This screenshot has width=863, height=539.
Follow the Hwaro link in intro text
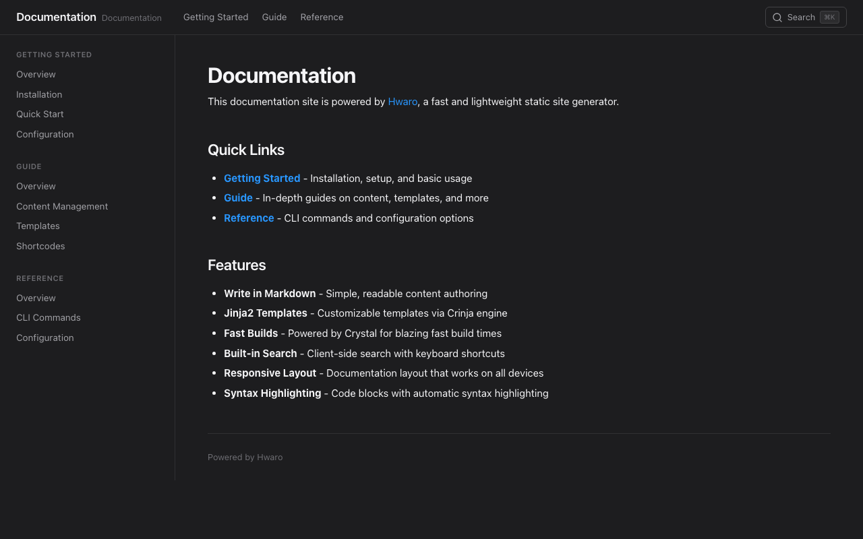pyautogui.click(x=403, y=102)
